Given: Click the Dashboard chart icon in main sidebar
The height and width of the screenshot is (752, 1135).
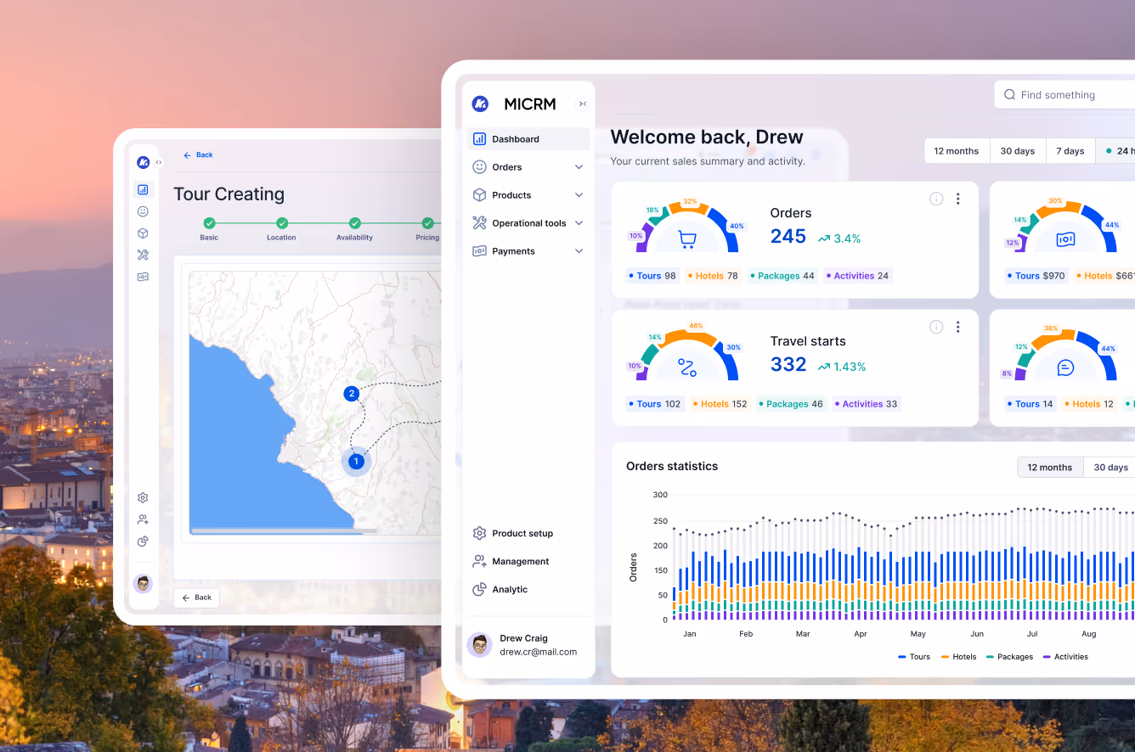Looking at the screenshot, I should [479, 139].
